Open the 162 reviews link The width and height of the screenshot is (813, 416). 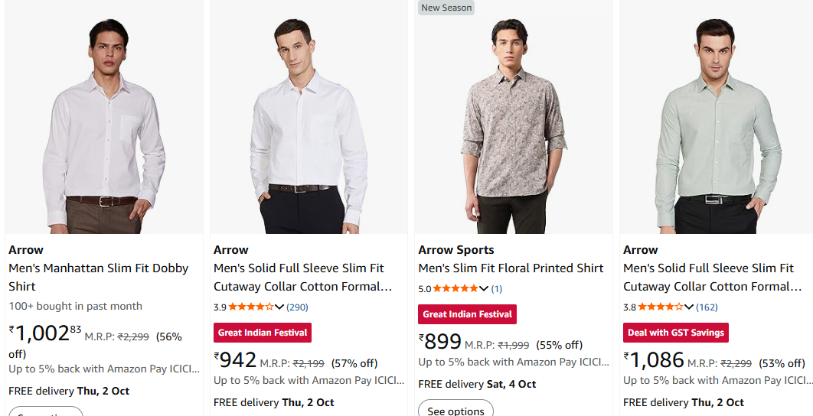(x=707, y=307)
